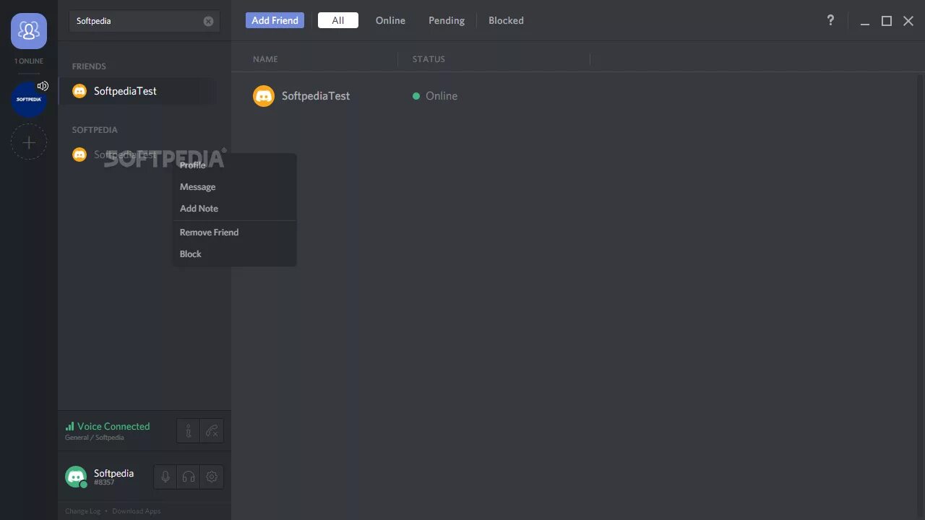Switch to the Blocked tab
Image resolution: width=925 pixels, height=520 pixels.
(x=506, y=20)
